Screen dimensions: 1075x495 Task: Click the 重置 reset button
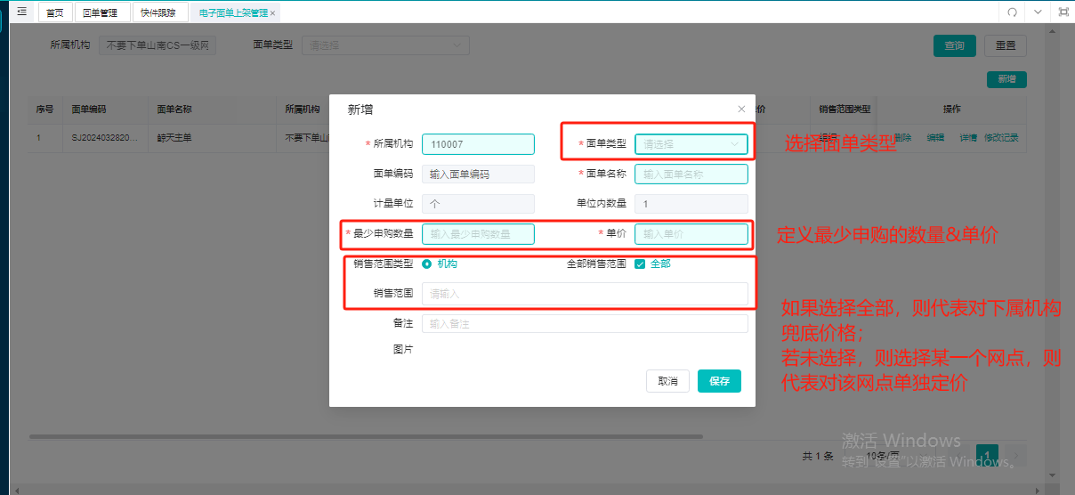point(1006,45)
